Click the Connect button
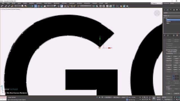The height and width of the screenshot is (101, 180). (169, 59)
